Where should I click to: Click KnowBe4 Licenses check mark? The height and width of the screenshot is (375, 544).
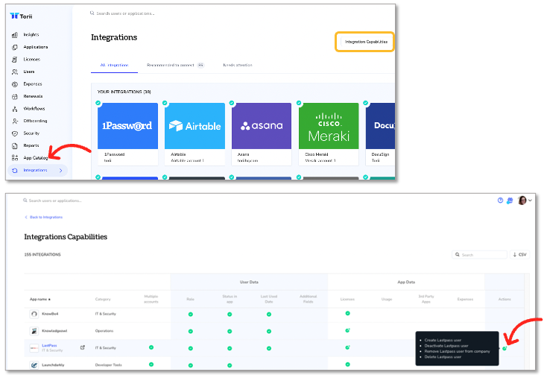pos(347,313)
